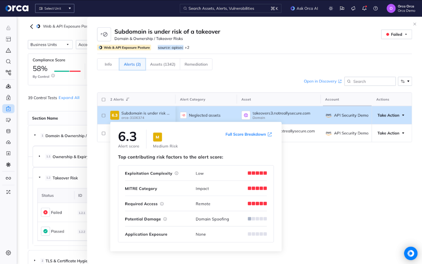Tick the second alert row checkbox
Viewport: 422px width, 264px height.
pos(104,133)
